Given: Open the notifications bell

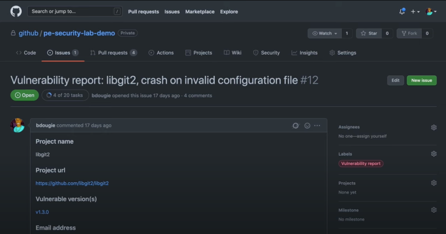Looking at the screenshot, I should point(402,12).
